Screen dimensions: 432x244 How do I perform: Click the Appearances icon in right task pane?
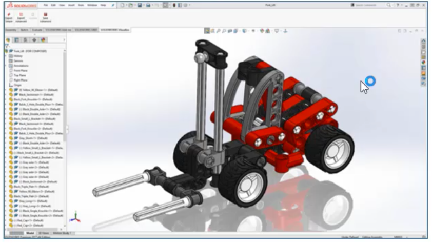[423, 63]
